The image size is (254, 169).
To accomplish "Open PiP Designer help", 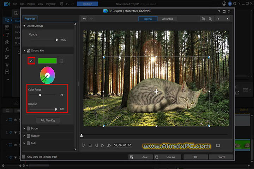I will pos(219,11).
